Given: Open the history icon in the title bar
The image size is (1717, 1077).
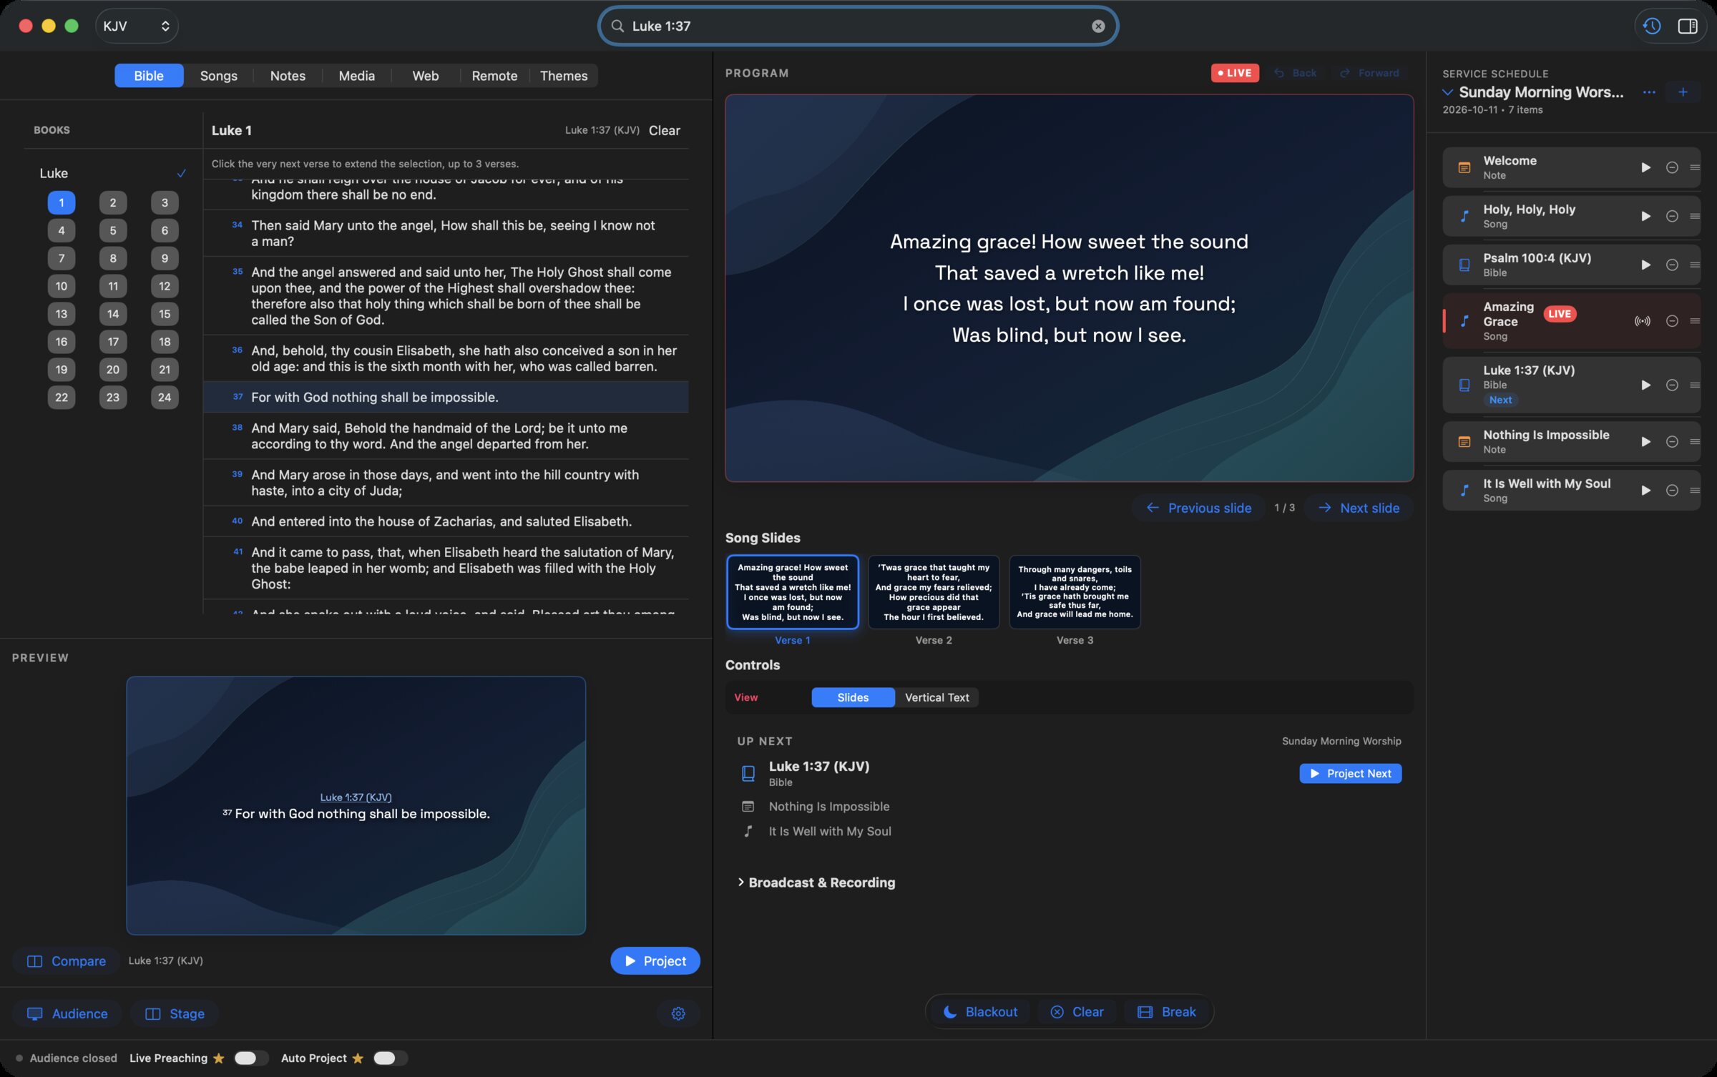Looking at the screenshot, I should click(1652, 26).
